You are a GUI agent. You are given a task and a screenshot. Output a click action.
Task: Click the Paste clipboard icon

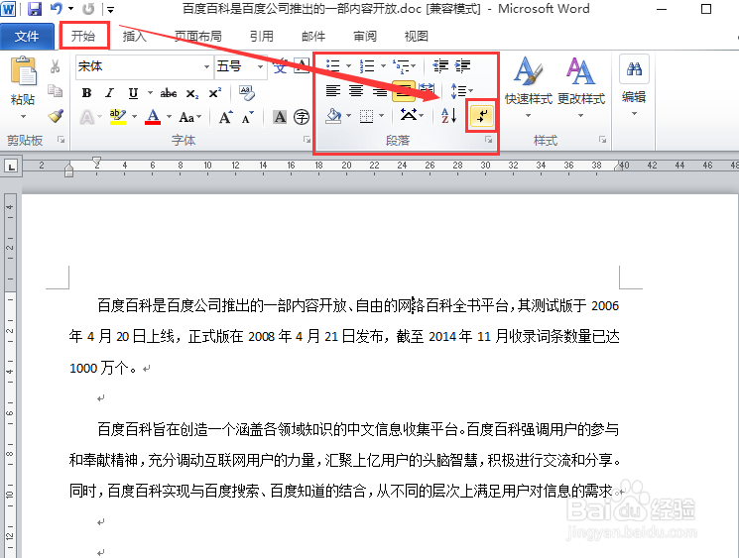click(23, 70)
